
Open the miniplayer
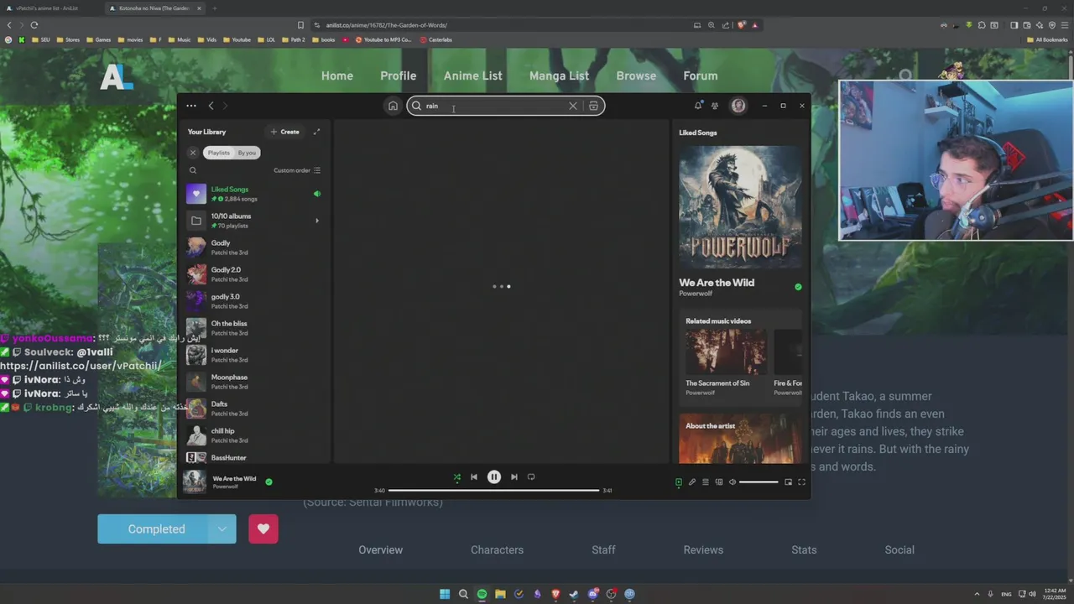788,482
